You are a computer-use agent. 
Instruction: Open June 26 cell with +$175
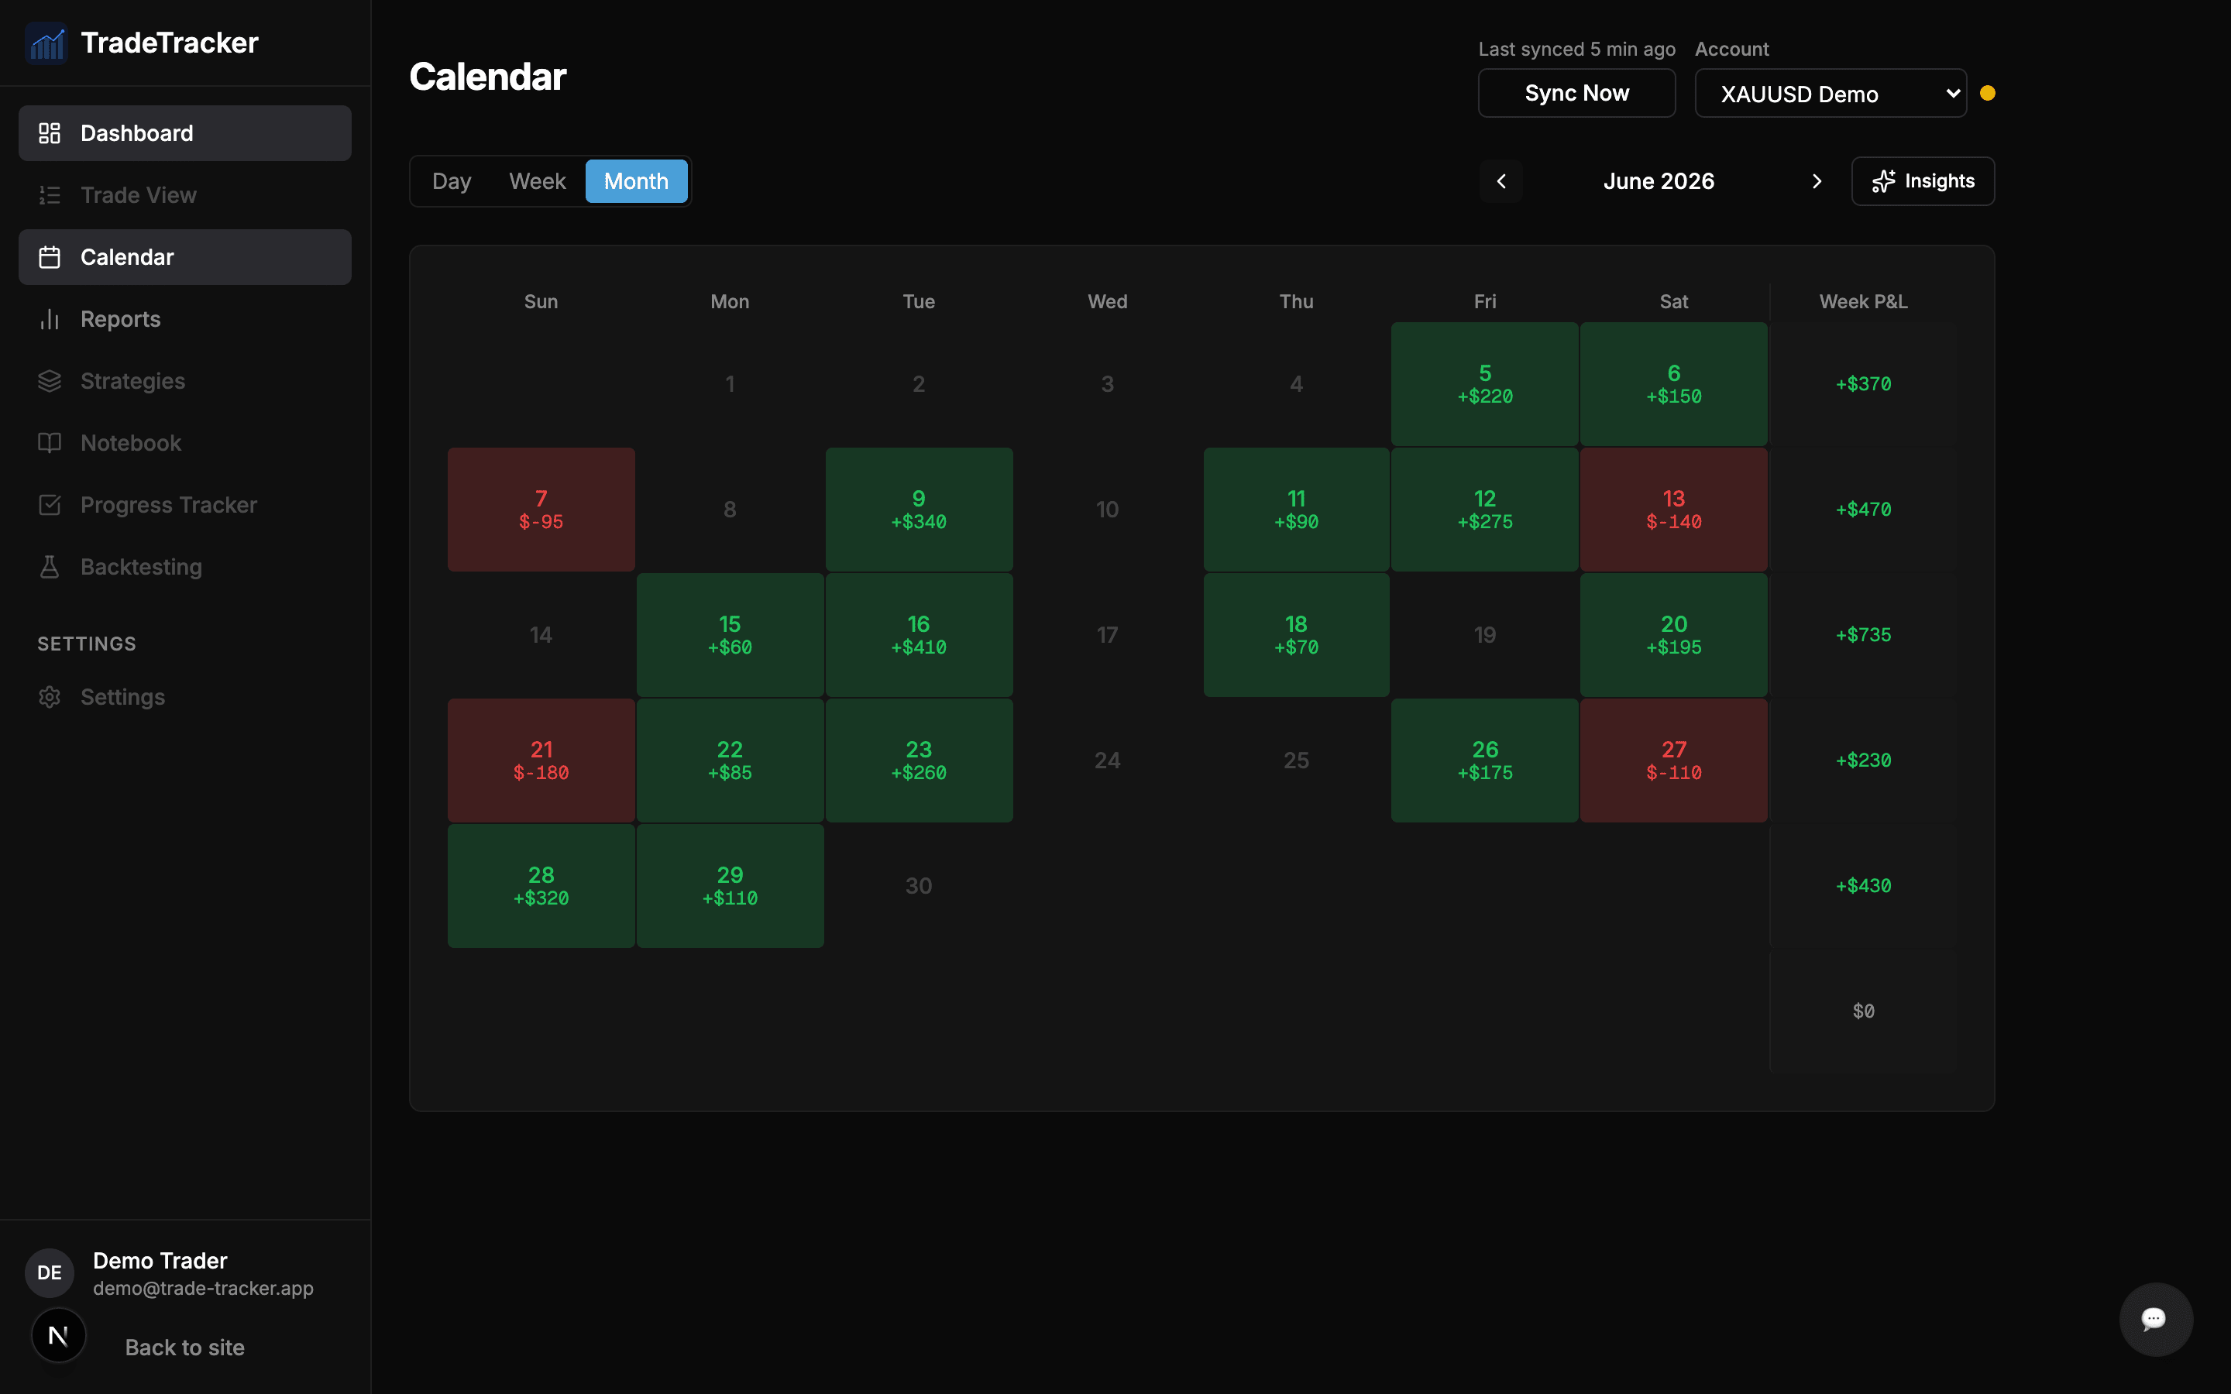(1484, 761)
